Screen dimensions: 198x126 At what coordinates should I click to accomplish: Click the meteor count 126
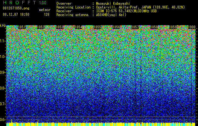click(x=47, y=14)
